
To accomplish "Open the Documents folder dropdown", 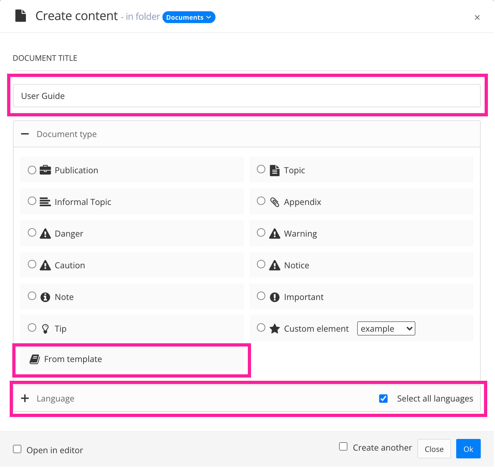I will pos(189,17).
